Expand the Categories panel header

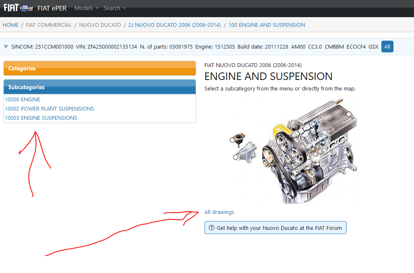pyautogui.click(x=100, y=68)
